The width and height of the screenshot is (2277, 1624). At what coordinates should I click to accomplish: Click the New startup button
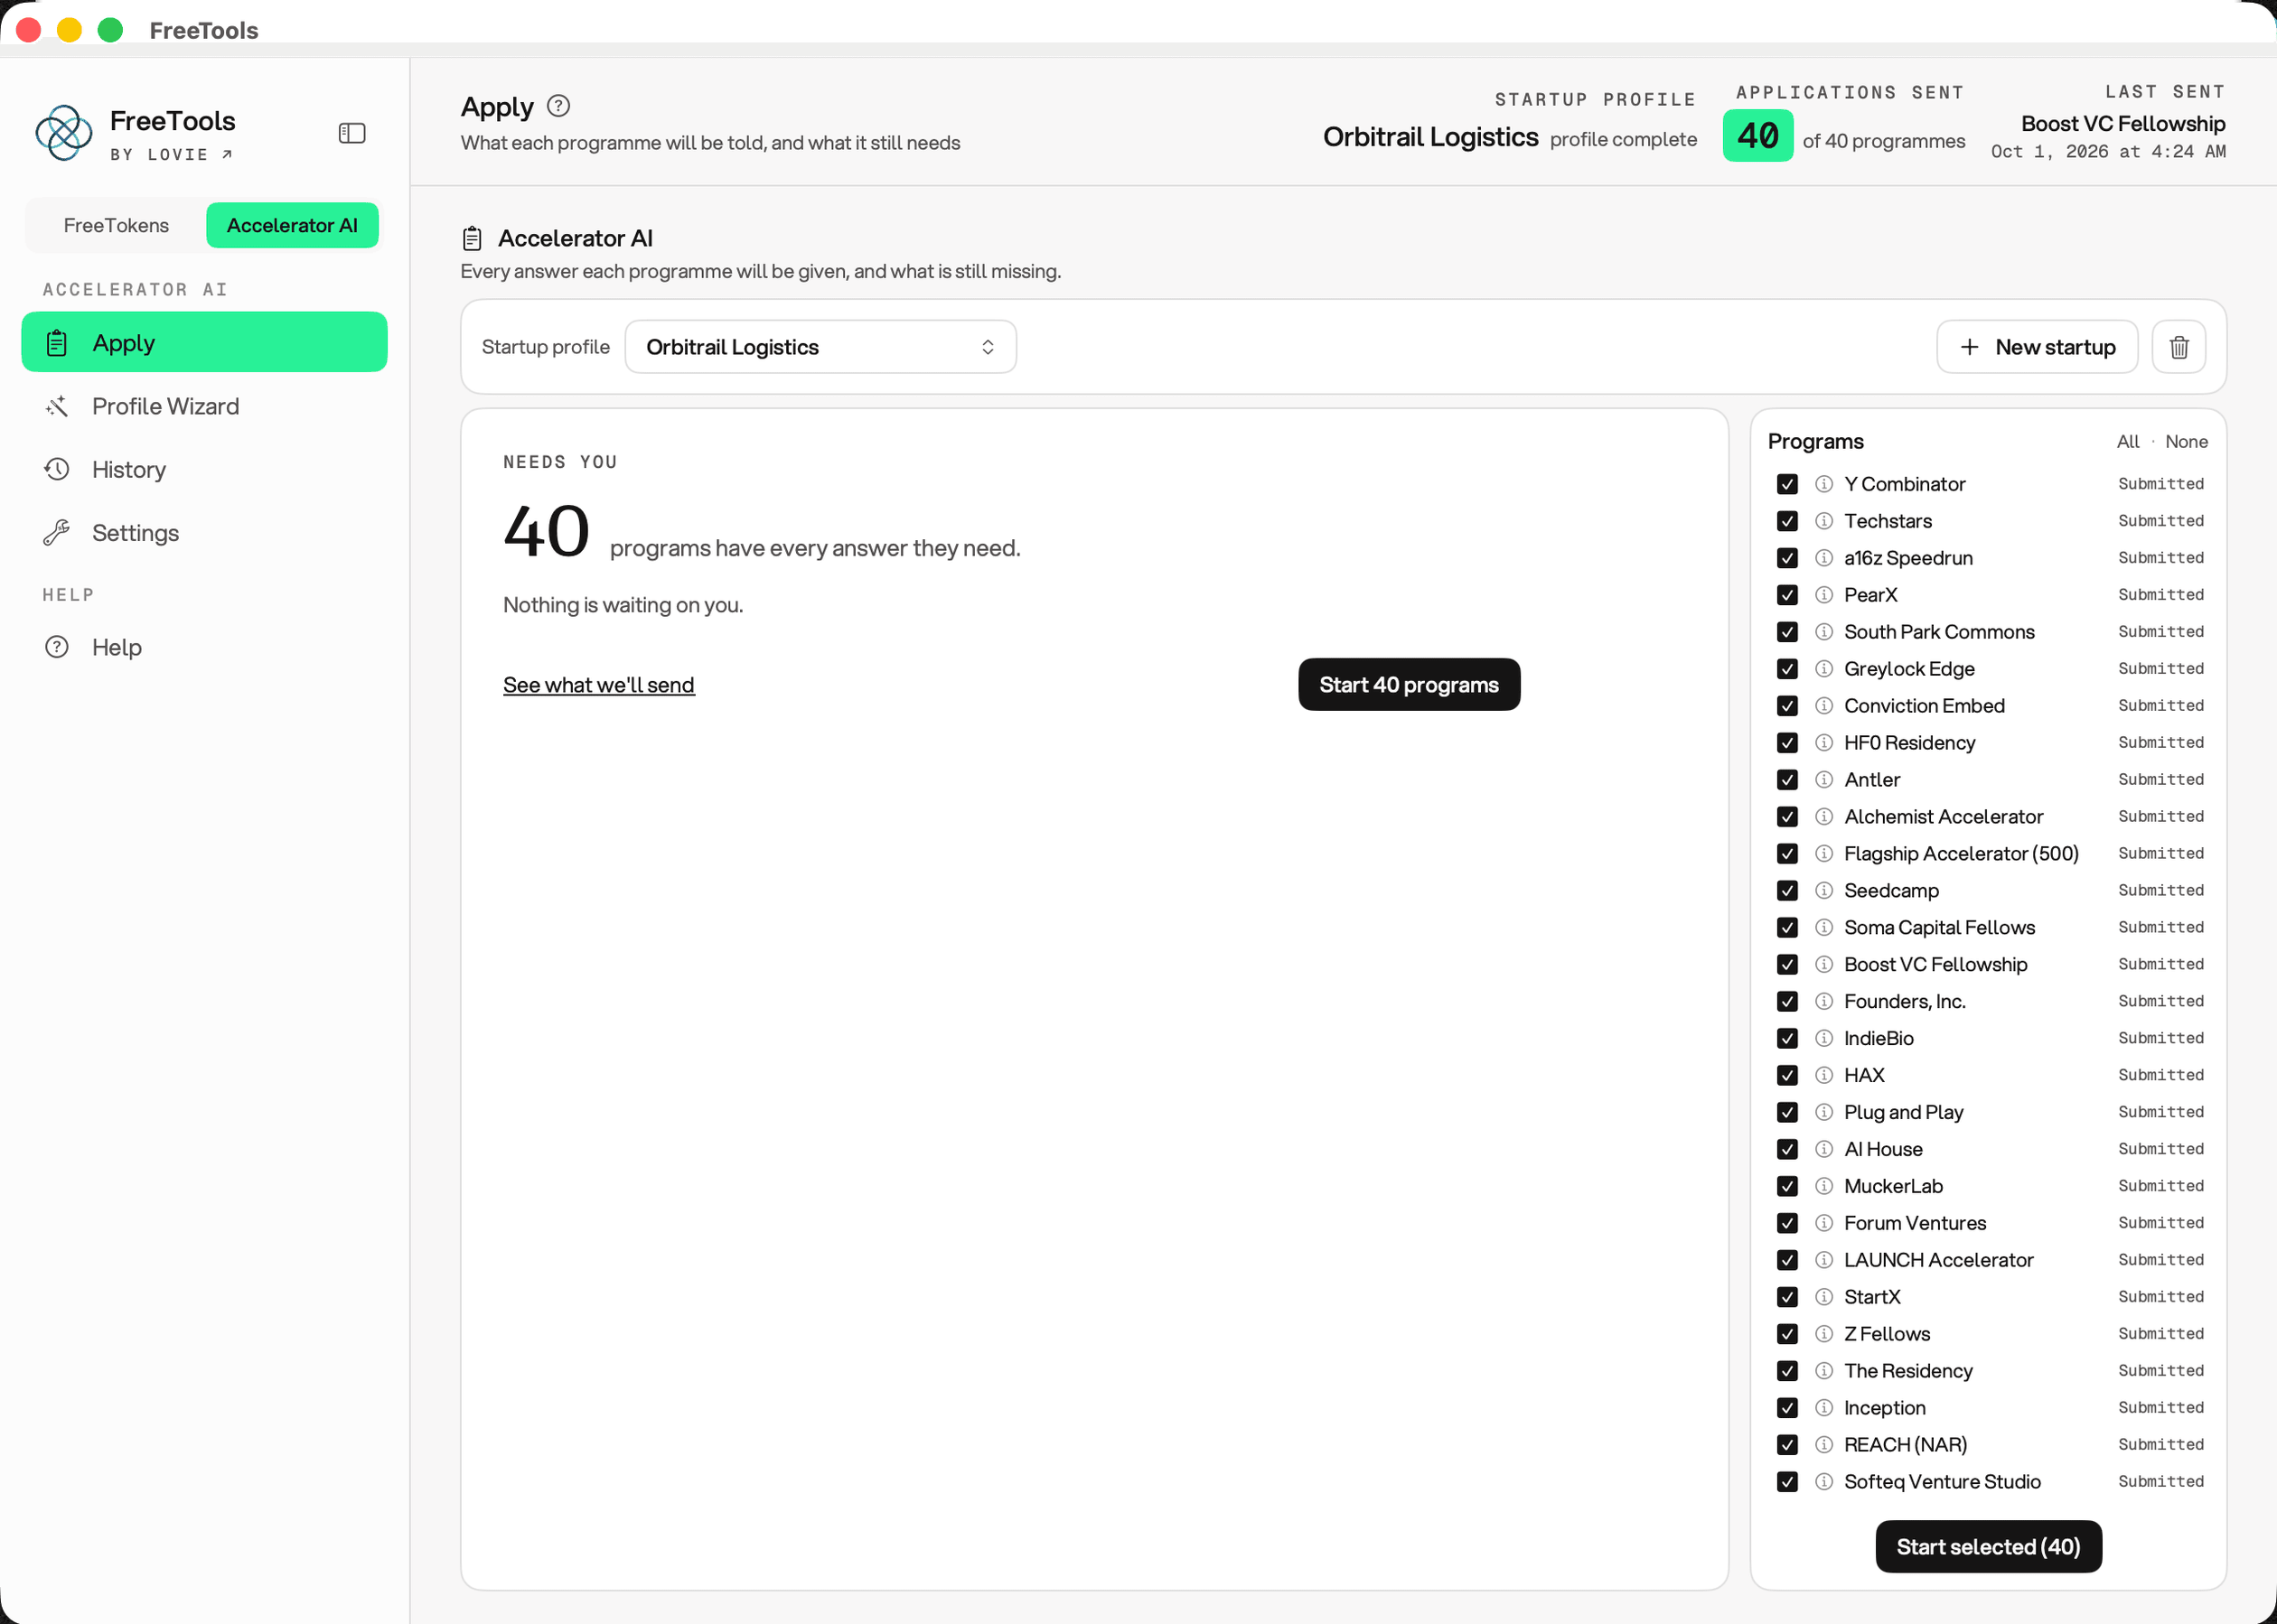tap(2037, 347)
